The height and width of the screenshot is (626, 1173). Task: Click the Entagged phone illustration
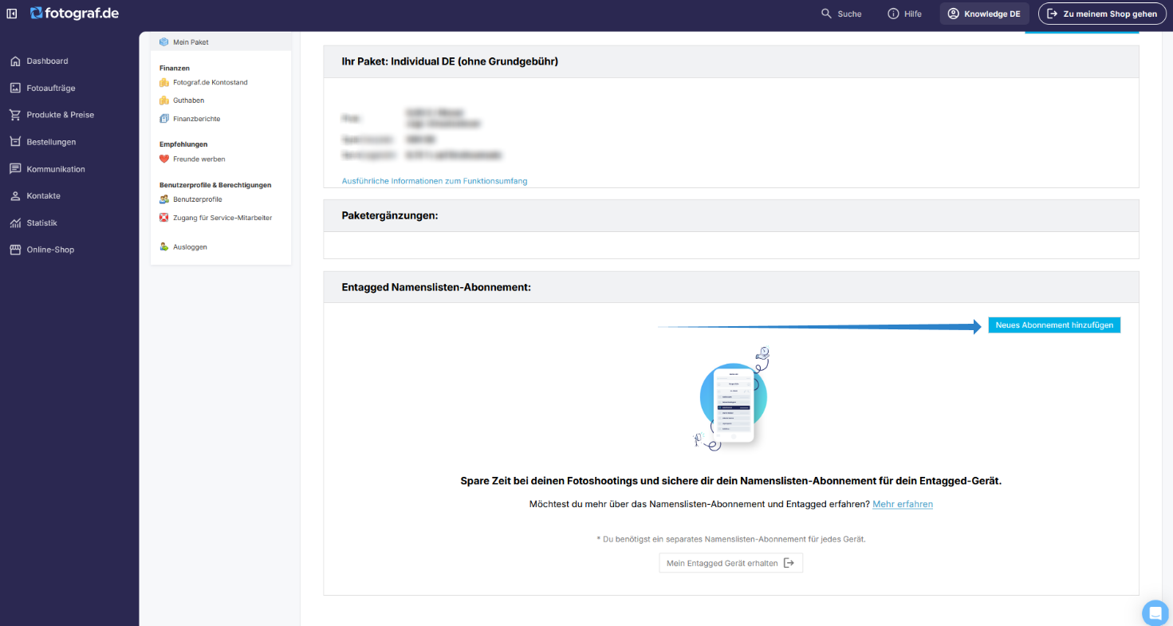coord(731,400)
